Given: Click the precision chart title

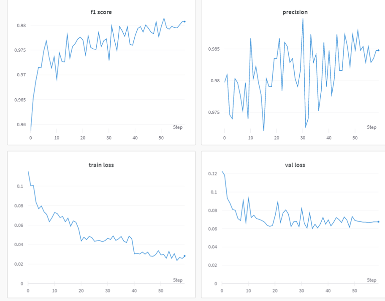Looking at the screenshot, I should (295, 12).
